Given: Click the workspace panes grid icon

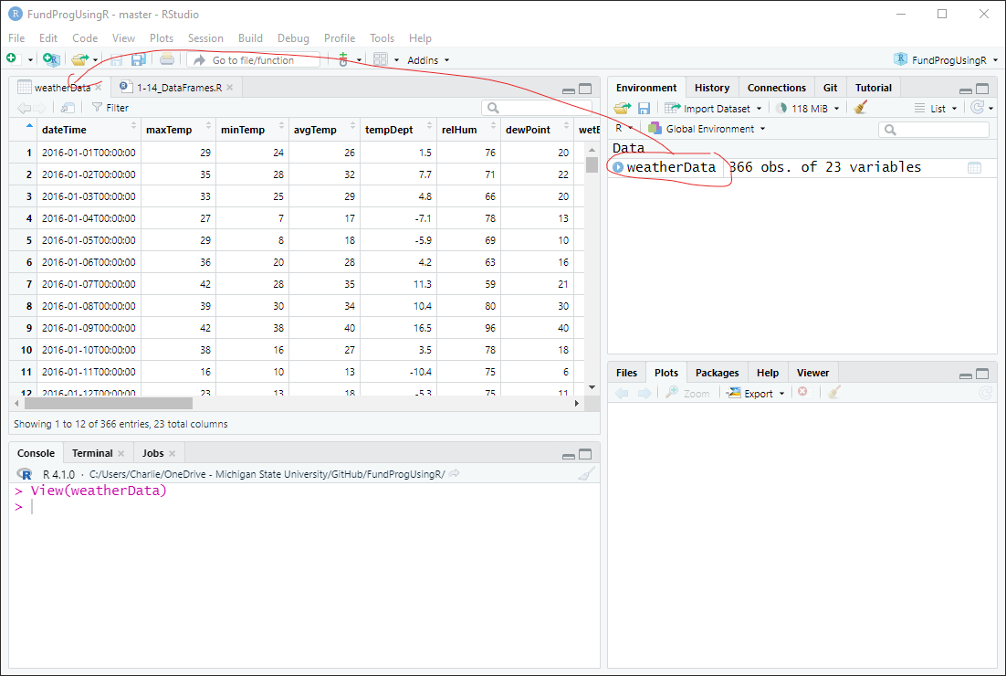Looking at the screenshot, I should (x=381, y=59).
